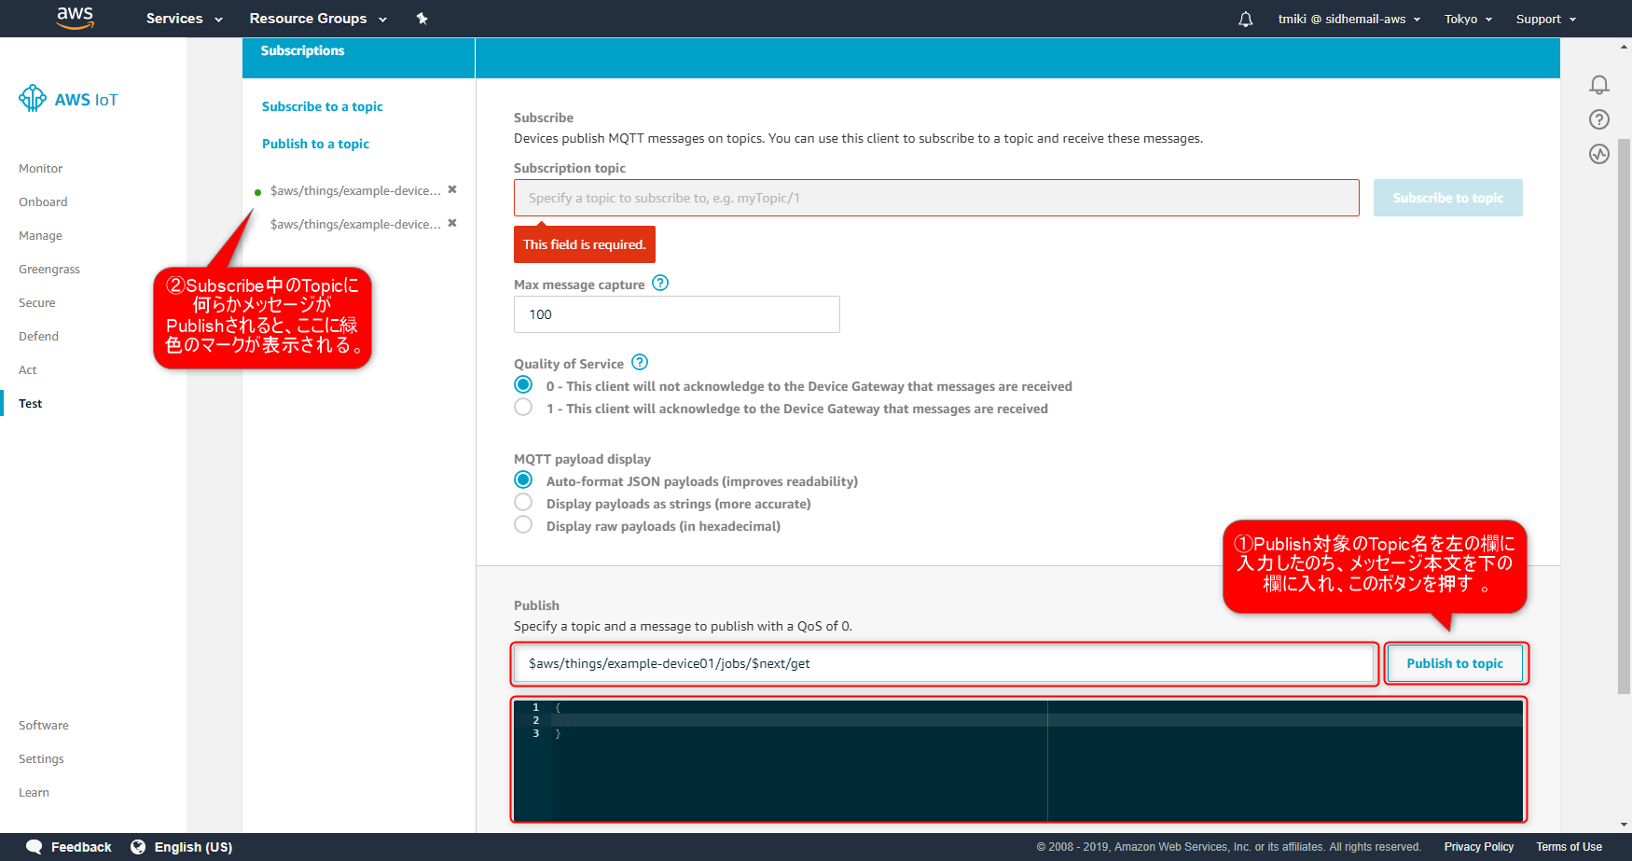Open the right sidebar help icon
This screenshot has height=861, width=1632.
(1599, 119)
